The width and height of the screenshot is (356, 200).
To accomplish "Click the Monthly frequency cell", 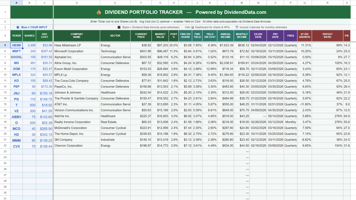I will pyautogui.click(x=290, y=122).
